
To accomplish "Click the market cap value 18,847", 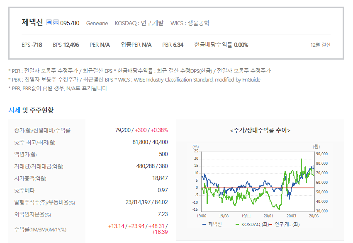I will [160, 178].
